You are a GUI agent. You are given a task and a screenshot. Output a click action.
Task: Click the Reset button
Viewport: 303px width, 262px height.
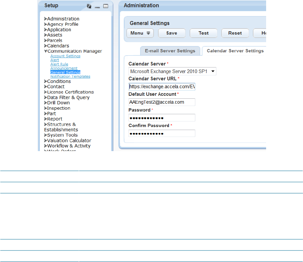[x=235, y=33]
